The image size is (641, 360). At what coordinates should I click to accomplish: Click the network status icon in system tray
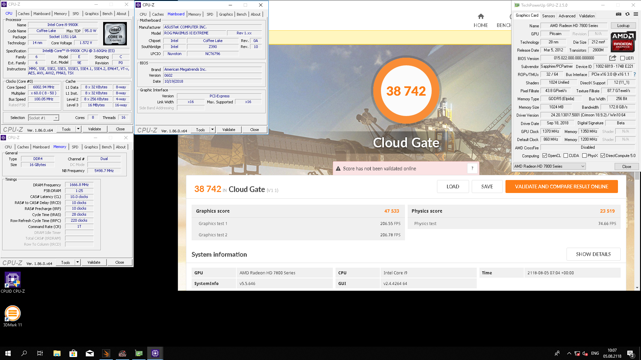coord(577,353)
